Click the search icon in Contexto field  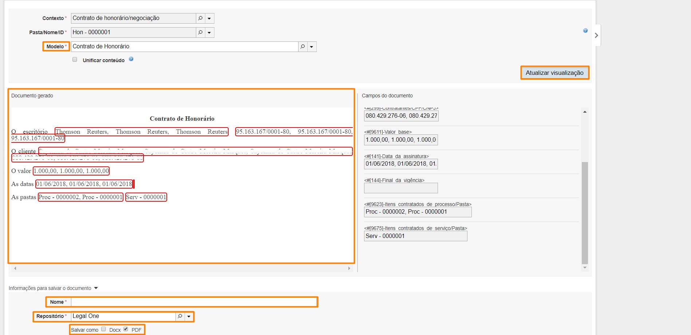pyautogui.click(x=200, y=18)
